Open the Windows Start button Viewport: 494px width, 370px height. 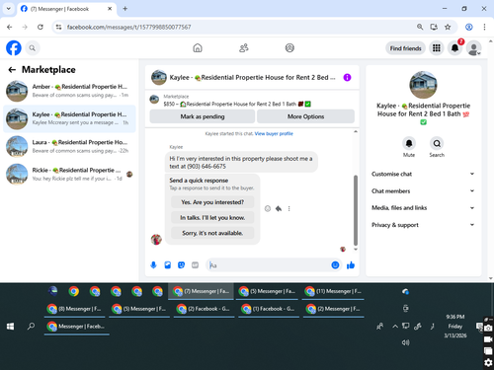(10, 327)
